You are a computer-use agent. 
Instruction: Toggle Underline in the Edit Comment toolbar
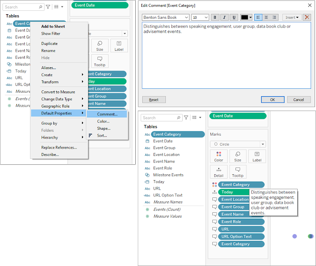[234, 17]
